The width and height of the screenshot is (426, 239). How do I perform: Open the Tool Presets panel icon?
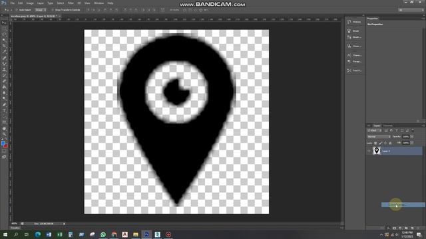(x=349, y=70)
